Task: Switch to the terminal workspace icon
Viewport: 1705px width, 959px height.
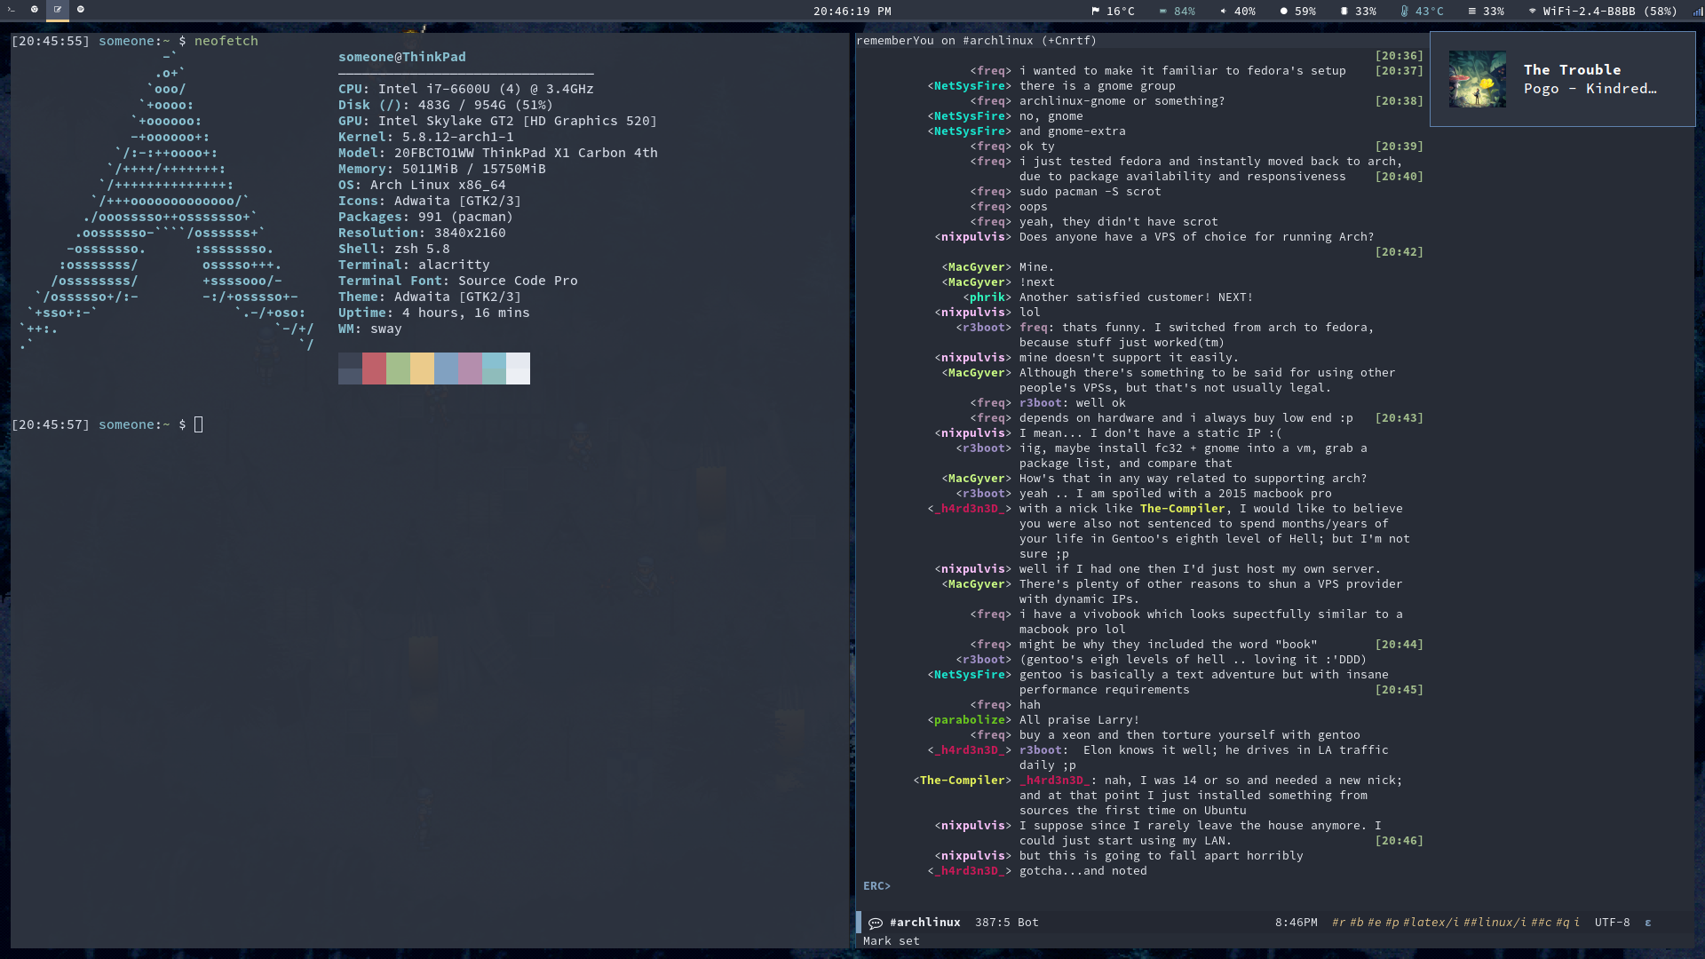Action: [x=12, y=10]
